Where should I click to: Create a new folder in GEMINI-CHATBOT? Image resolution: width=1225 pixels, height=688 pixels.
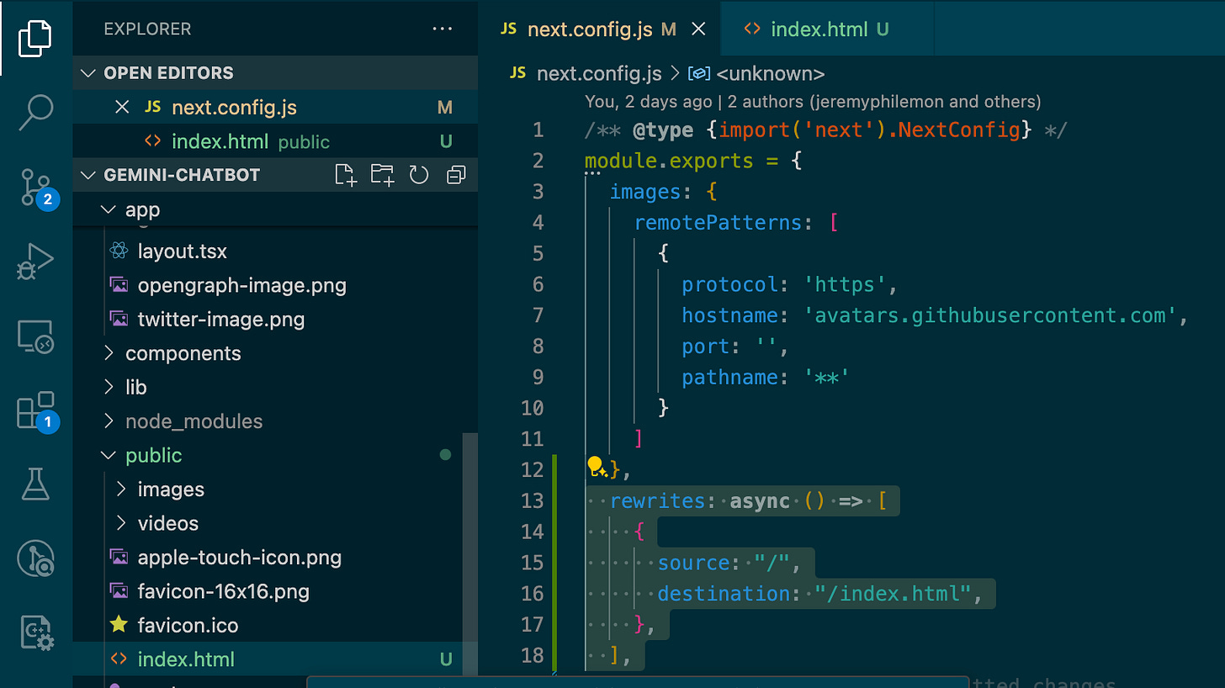pyautogui.click(x=383, y=175)
